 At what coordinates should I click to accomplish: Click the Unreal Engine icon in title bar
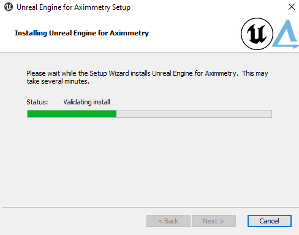pyautogui.click(x=9, y=7)
